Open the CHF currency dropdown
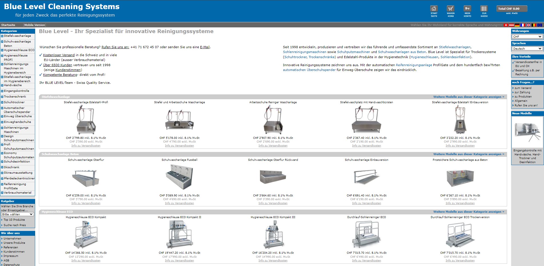Viewport: 544px width, 266px height. pos(527,36)
